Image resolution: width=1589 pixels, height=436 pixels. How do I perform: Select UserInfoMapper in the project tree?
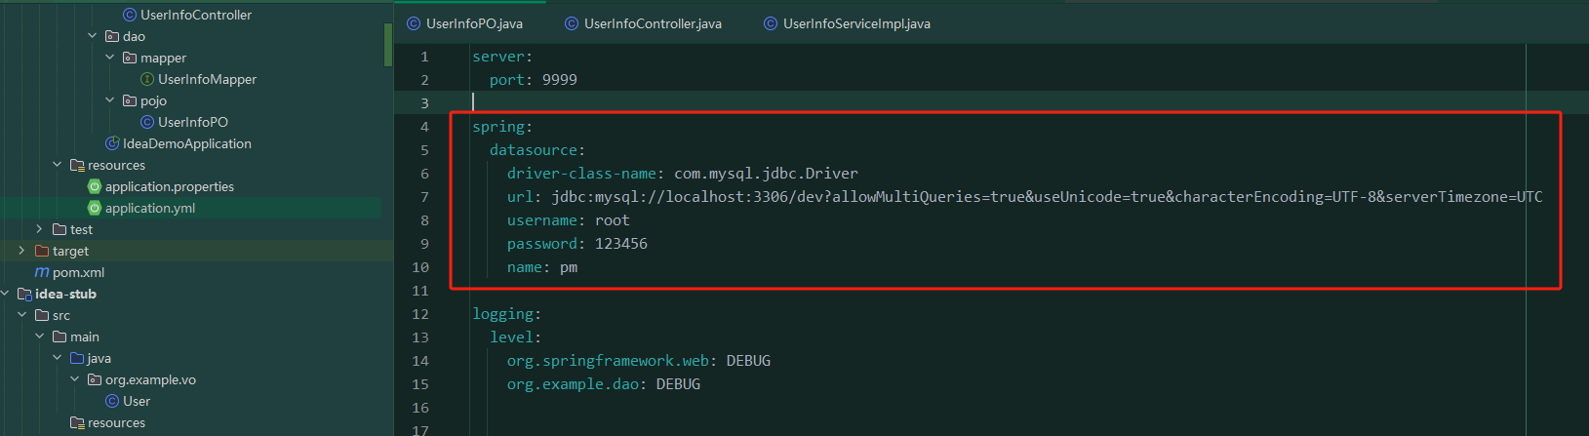207,79
